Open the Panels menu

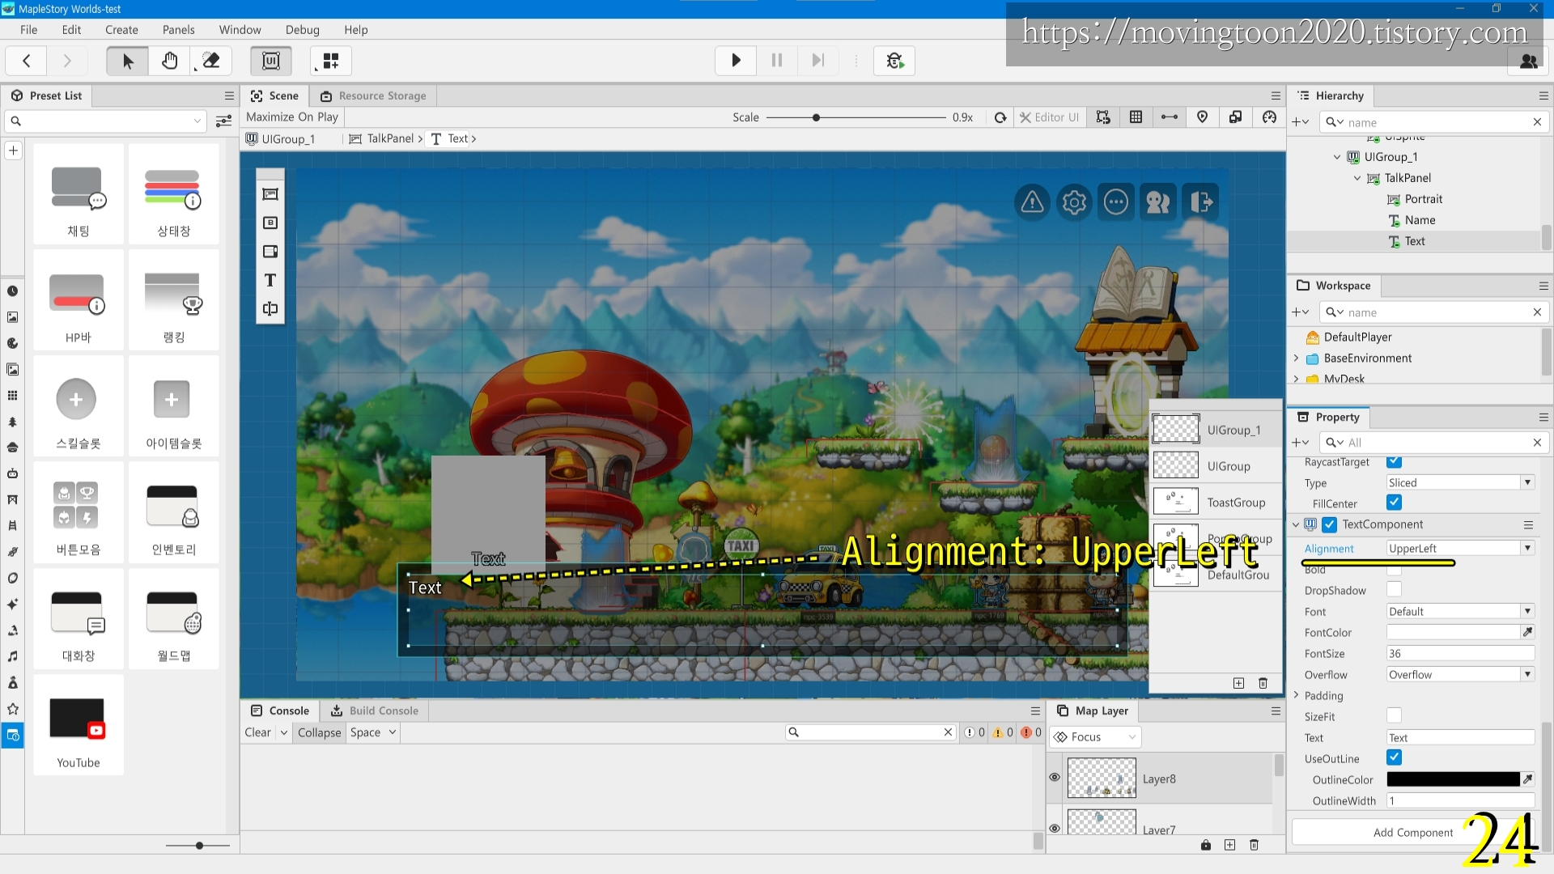point(178,30)
